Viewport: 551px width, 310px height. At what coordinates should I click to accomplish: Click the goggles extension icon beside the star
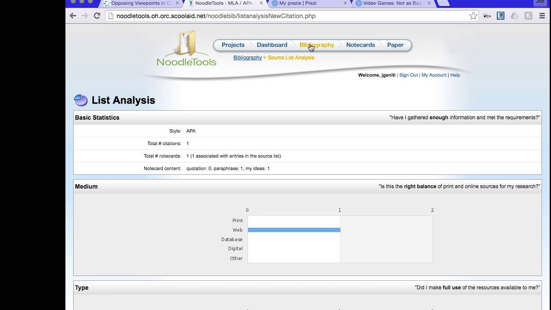(x=487, y=16)
